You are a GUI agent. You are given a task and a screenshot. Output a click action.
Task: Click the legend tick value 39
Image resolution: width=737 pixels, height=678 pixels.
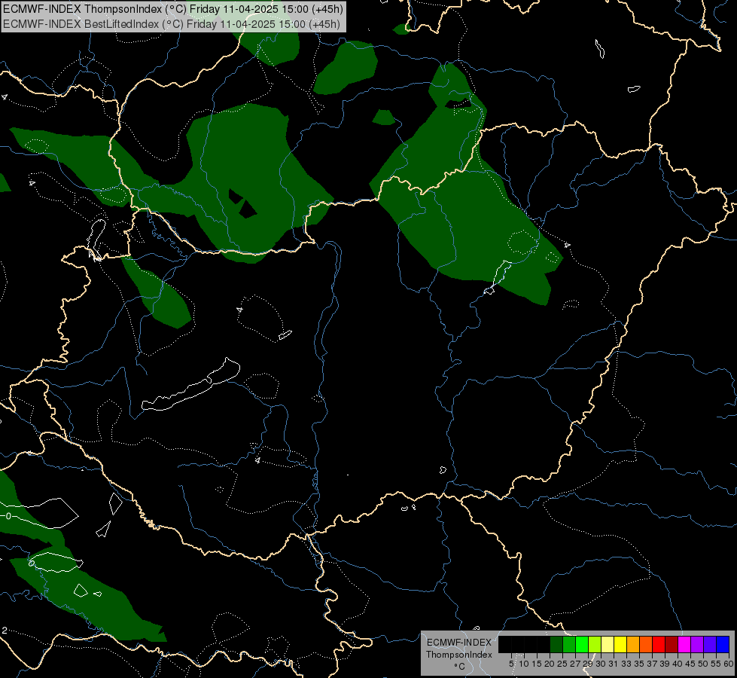665,664
